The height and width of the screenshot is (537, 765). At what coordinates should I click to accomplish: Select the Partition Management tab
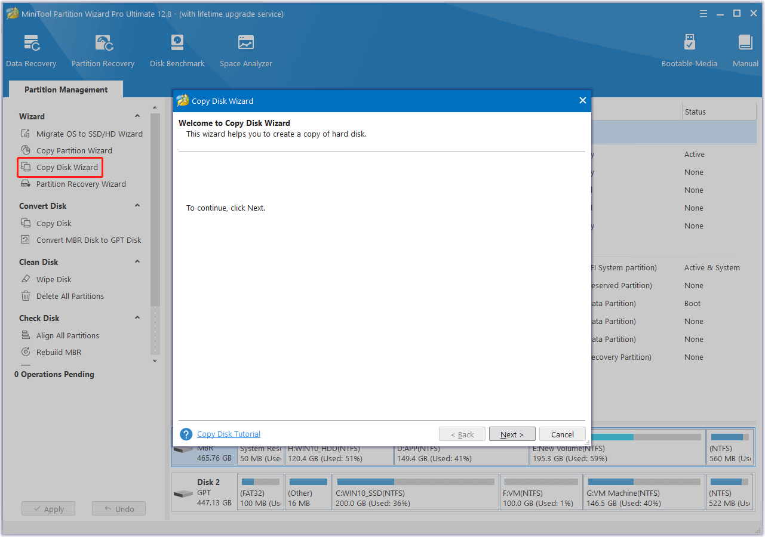pyautogui.click(x=66, y=89)
